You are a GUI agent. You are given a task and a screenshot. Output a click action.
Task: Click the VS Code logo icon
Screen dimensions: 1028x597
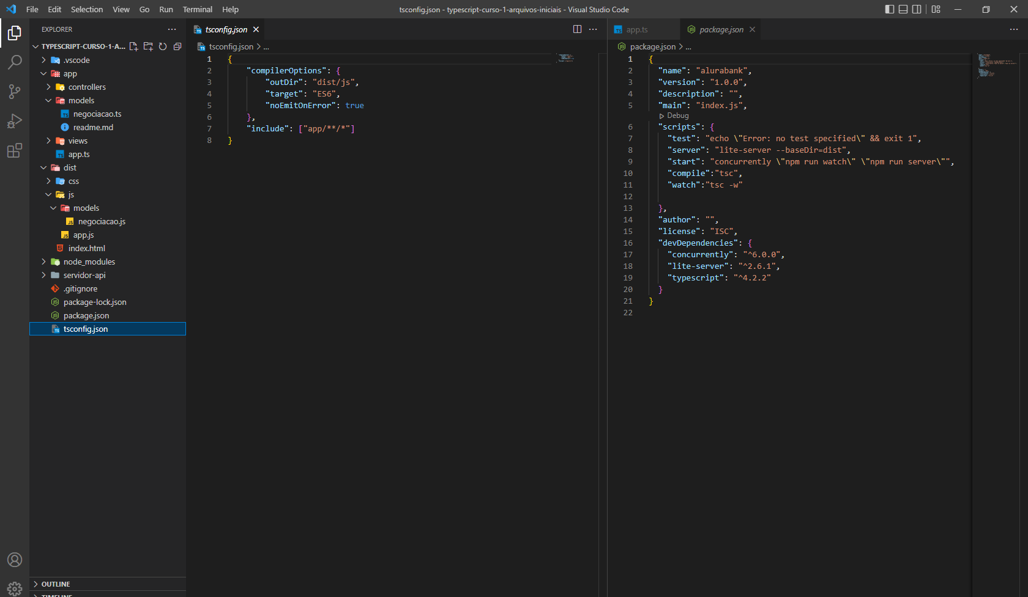11,9
